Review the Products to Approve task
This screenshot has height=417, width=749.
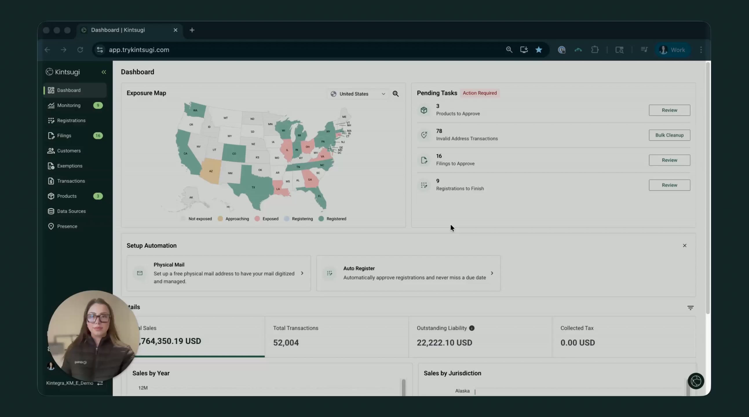click(x=669, y=110)
